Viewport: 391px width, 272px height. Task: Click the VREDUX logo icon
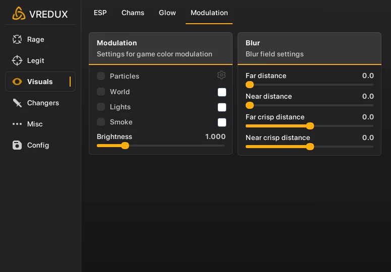(x=19, y=14)
